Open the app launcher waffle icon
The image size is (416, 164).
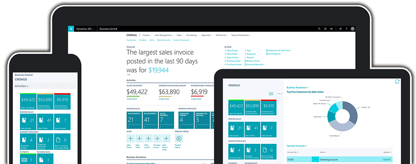[70, 29]
